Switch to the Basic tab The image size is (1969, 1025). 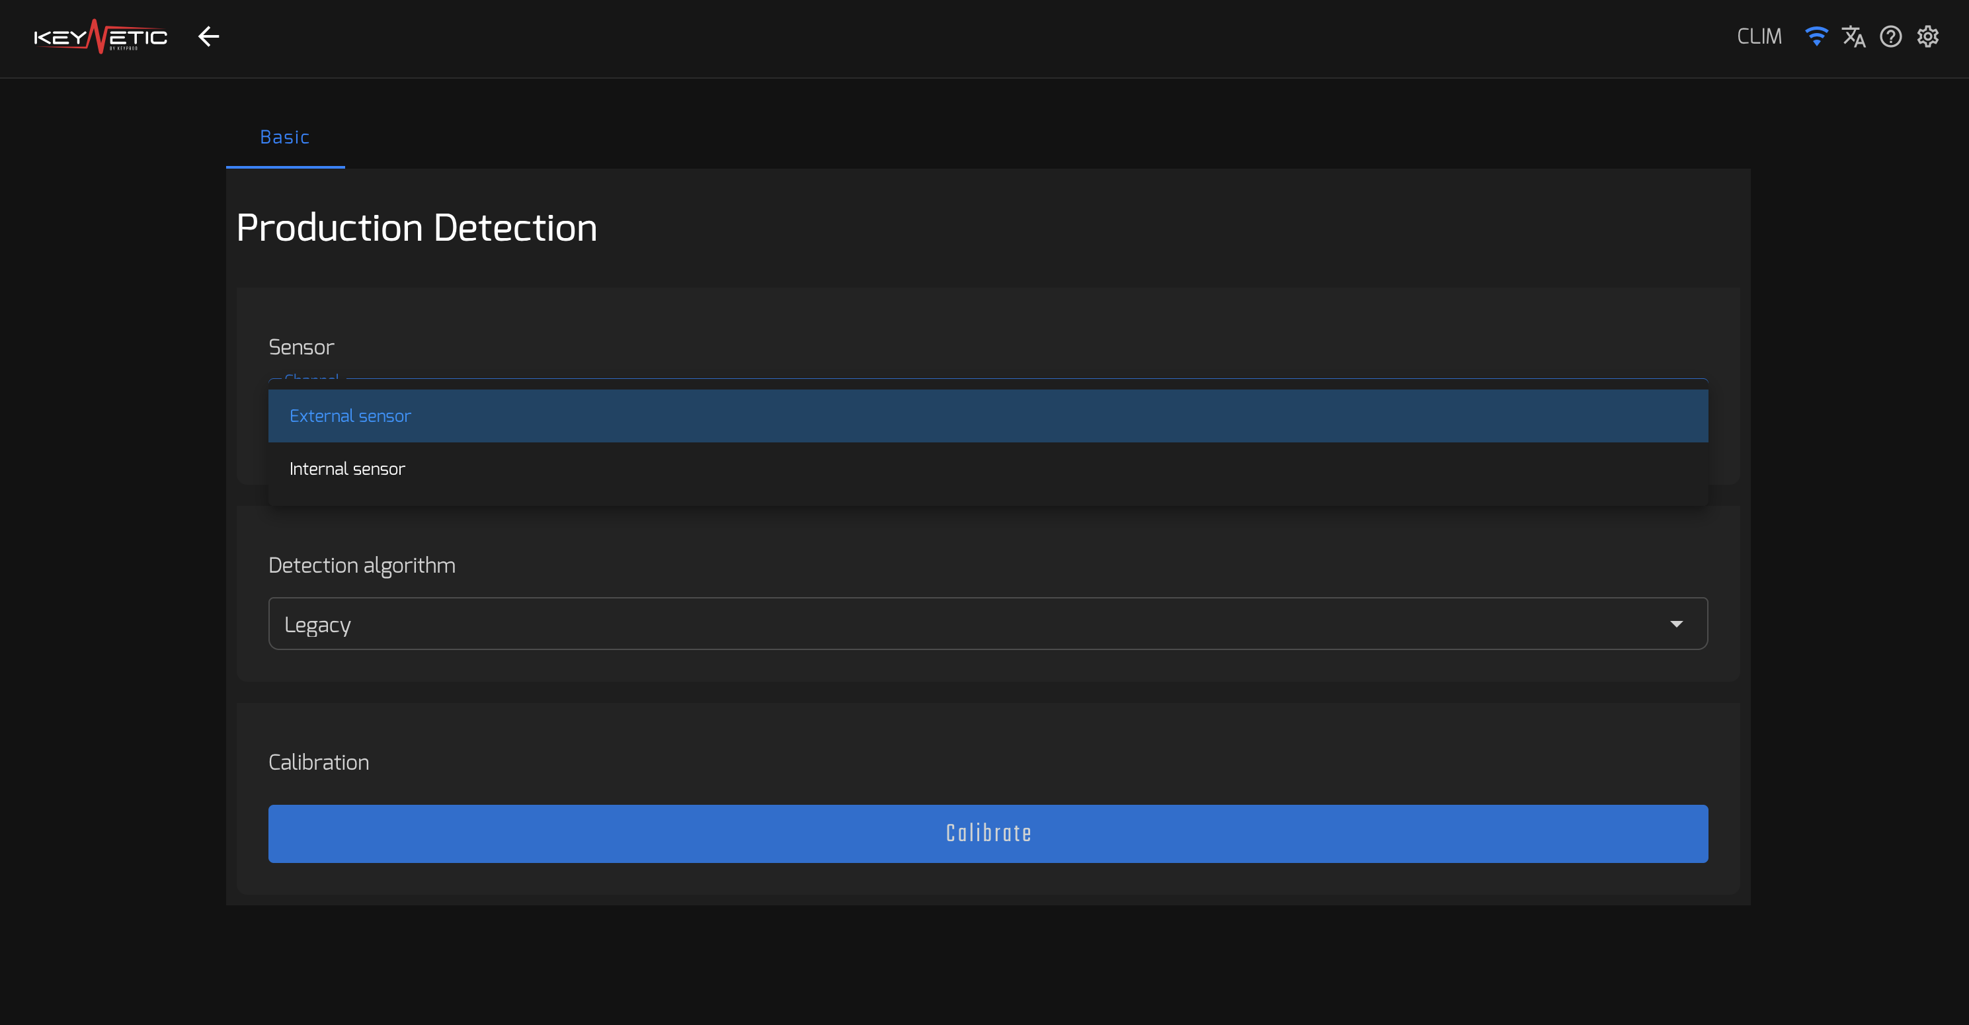coord(285,137)
